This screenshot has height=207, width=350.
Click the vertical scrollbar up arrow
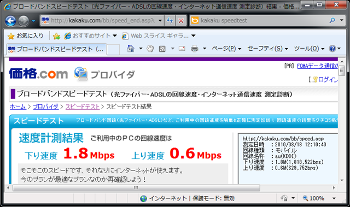click(342, 62)
